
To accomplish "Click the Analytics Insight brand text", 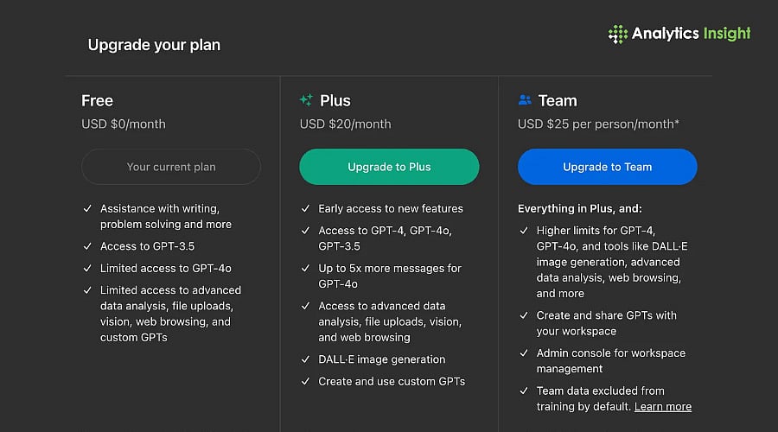I will point(691,35).
